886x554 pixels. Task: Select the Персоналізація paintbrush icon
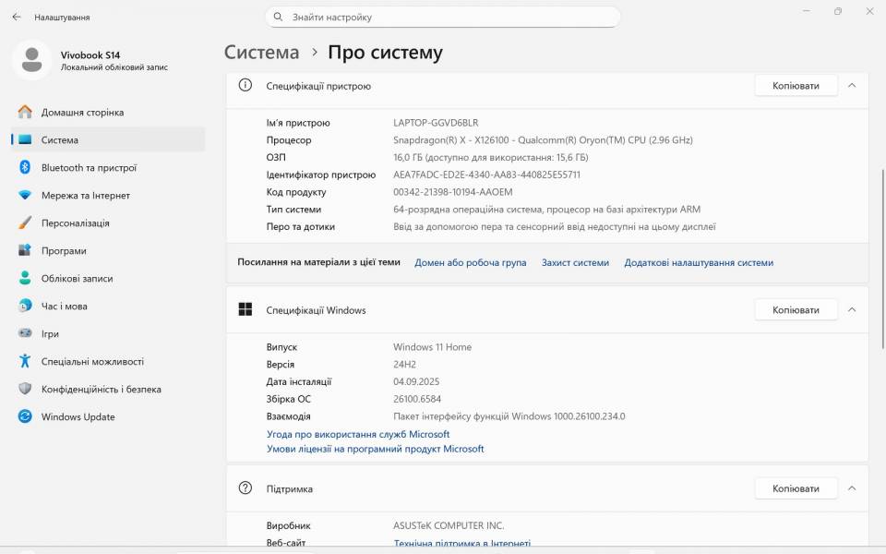pyautogui.click(x=25, y=223)
